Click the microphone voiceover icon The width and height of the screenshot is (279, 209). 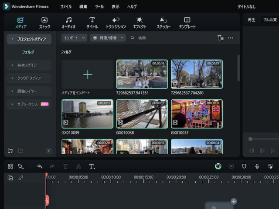click(257, 166)
